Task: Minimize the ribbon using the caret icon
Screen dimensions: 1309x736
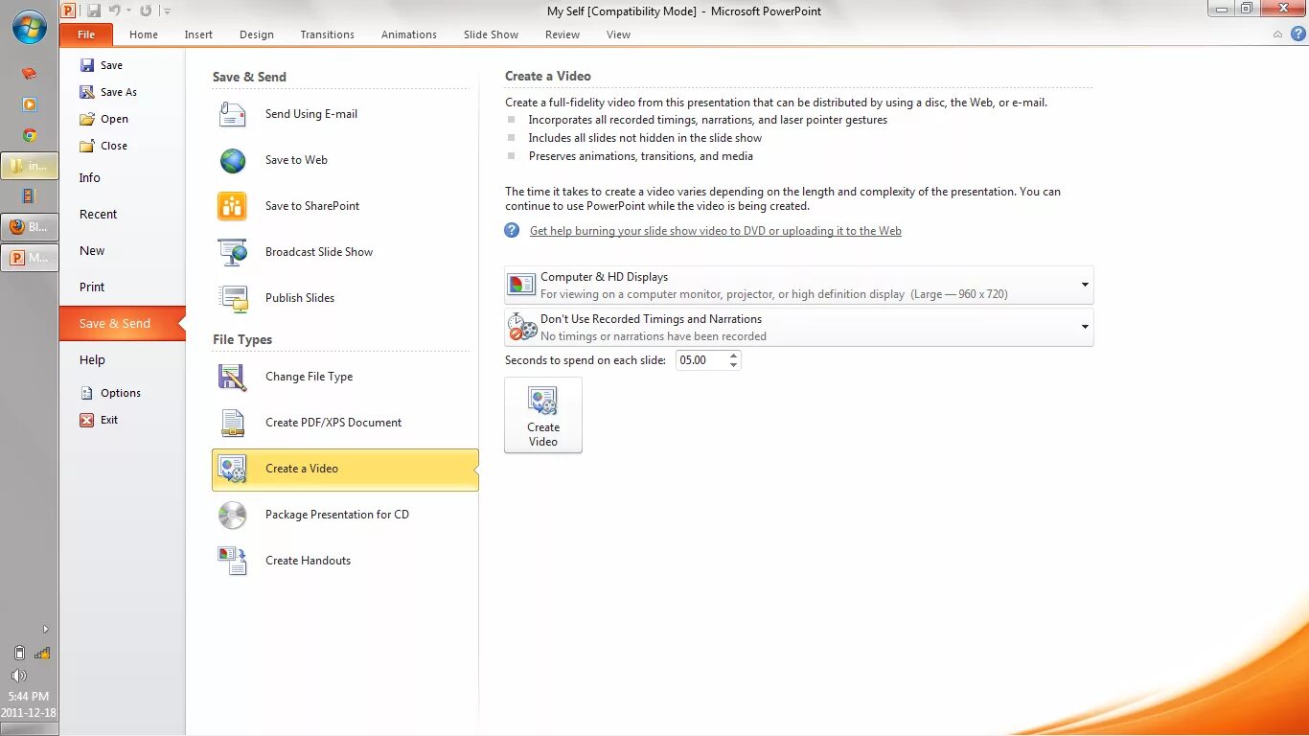Action: click(x=1277, y=34)
